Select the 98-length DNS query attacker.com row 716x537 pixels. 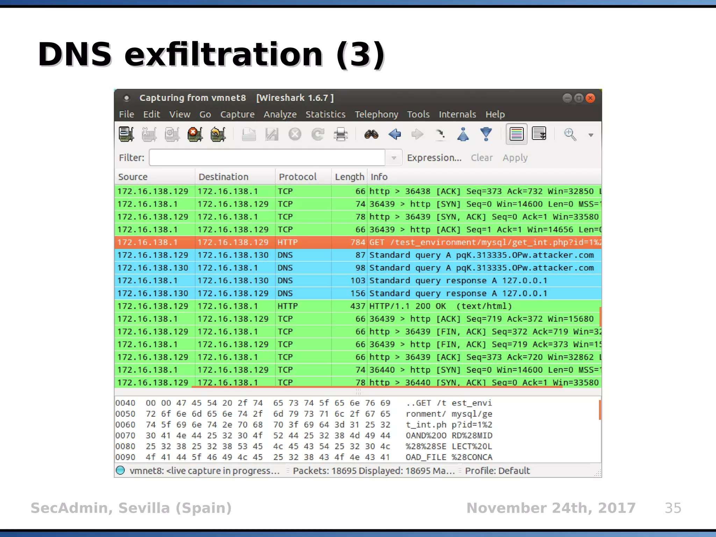tap(358, 268)
